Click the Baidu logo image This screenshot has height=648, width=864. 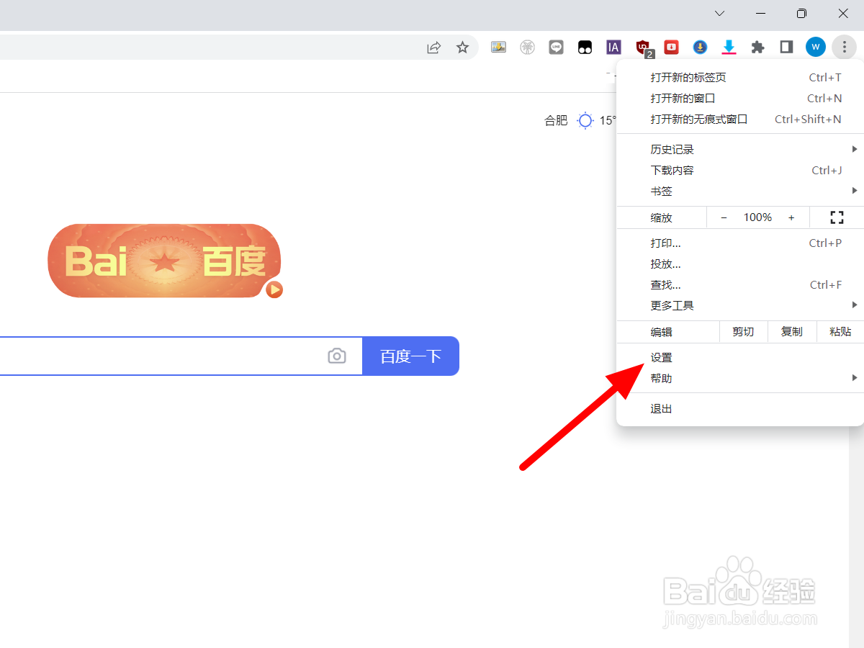click(x=164, y=261)
